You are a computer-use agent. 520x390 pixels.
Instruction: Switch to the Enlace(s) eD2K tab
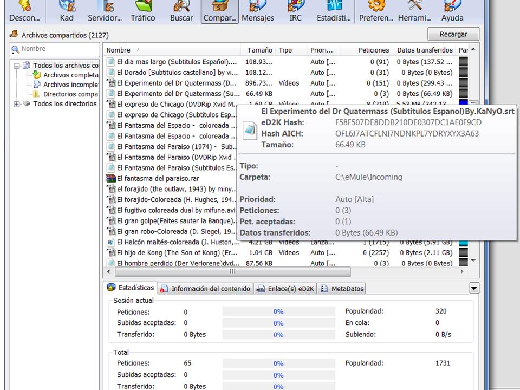285,289
